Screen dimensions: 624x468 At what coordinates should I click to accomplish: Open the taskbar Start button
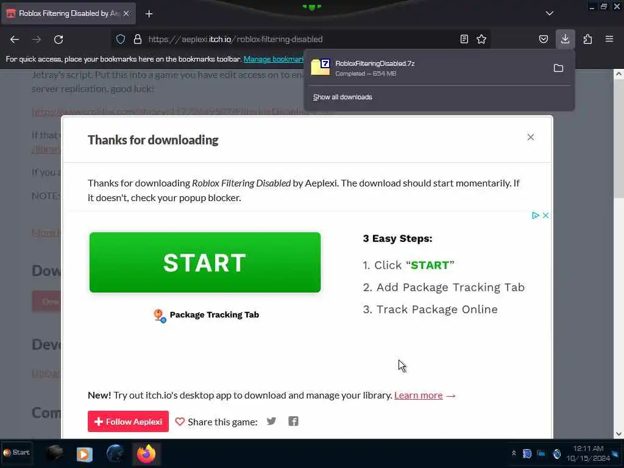16,453
